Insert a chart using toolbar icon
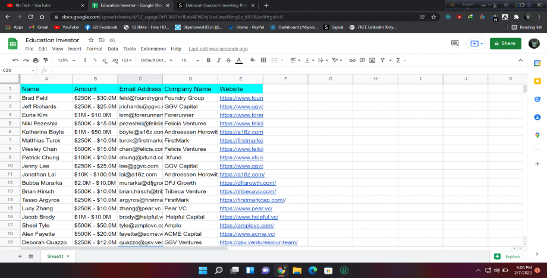This screenshot has width=547, height=278. coord(372,60)
